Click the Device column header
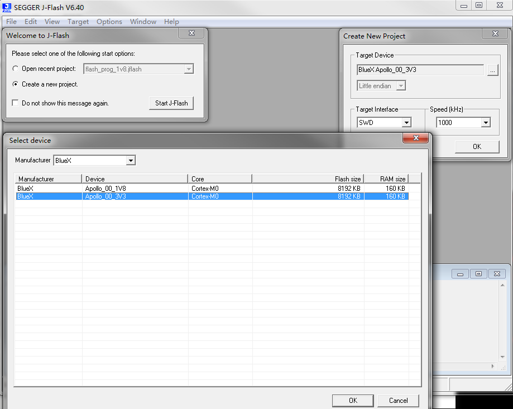The image size is (513, 409). (135, 179)
